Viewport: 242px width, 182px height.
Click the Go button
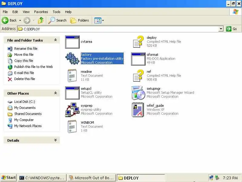coord(231,29)
